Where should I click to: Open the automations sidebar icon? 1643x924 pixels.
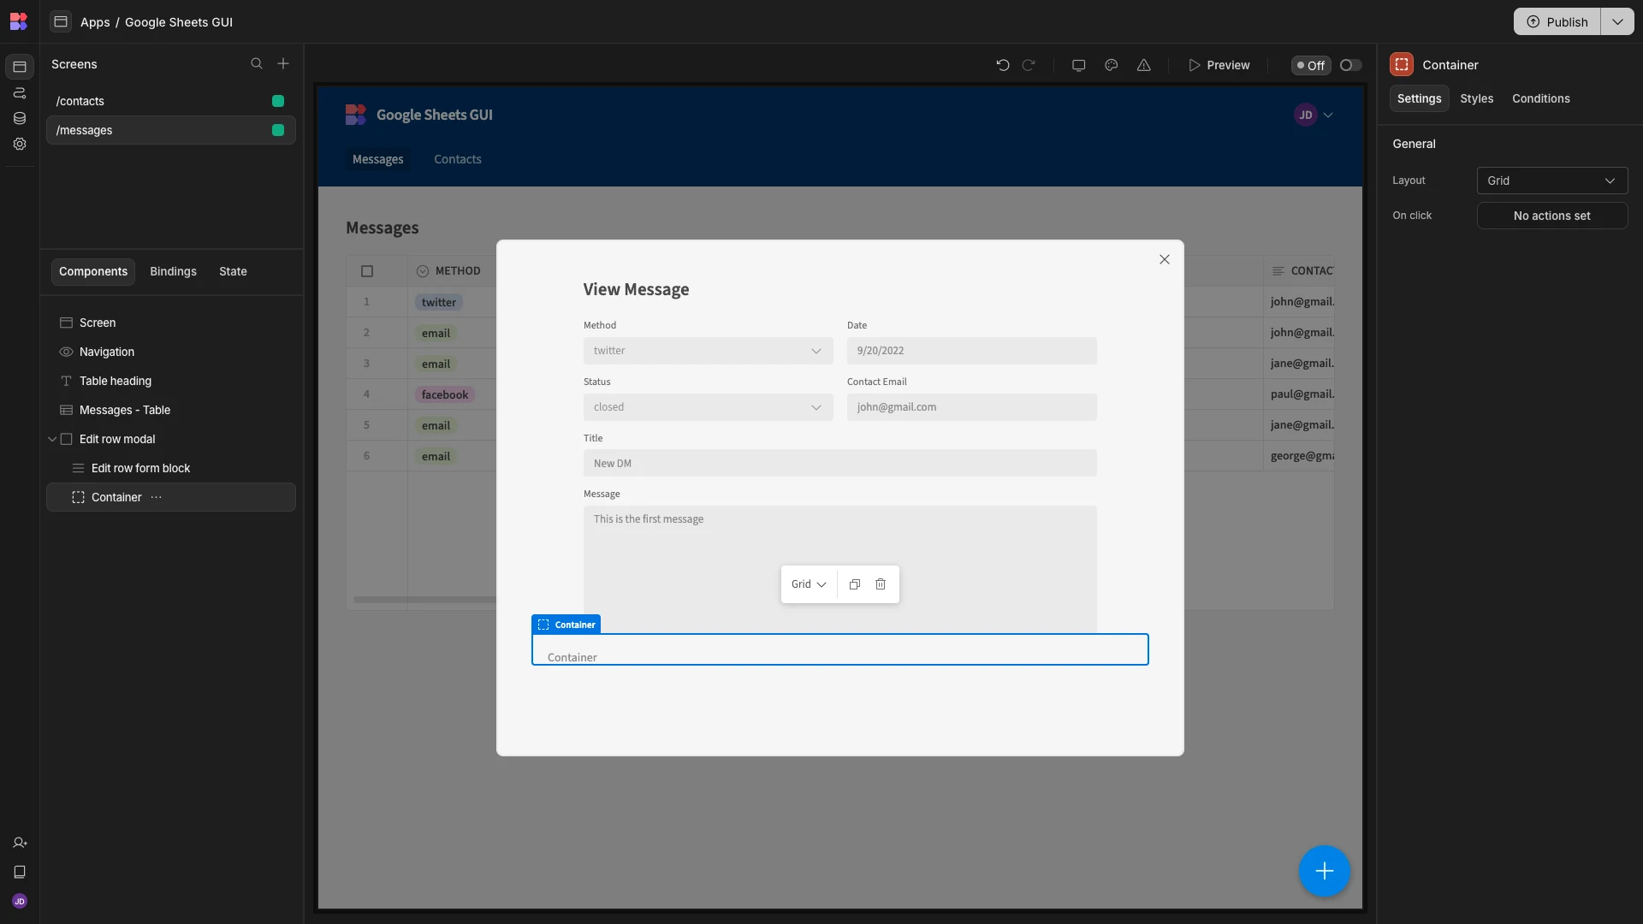coord(20,92)
